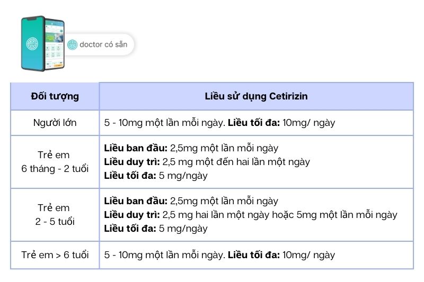Click the round emblem on the phone screen
424x282 pixels.
[x=33, y=45]
